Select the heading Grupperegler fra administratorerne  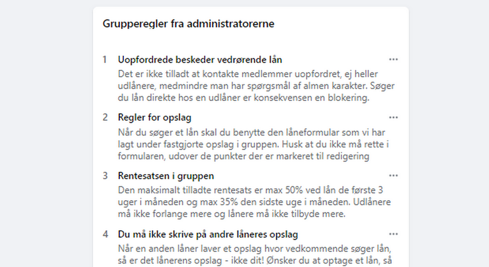point(188,24)
